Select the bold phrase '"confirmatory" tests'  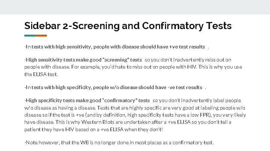click(126, 100)
